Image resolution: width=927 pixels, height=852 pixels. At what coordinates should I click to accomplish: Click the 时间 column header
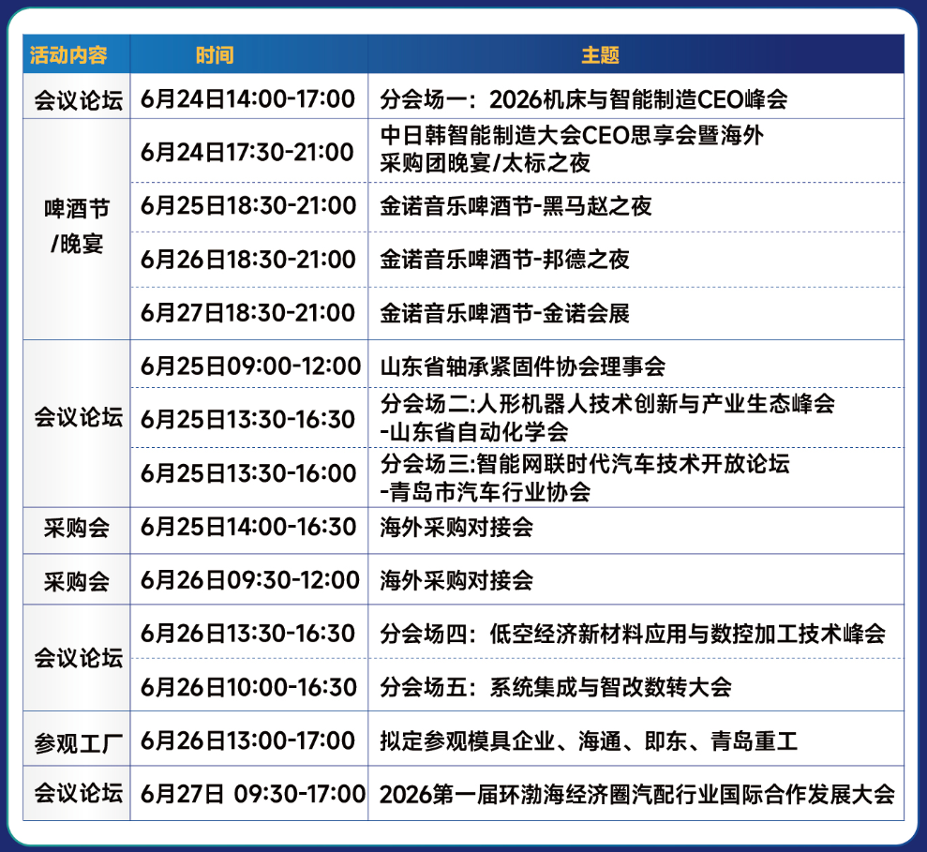(249, 54)
